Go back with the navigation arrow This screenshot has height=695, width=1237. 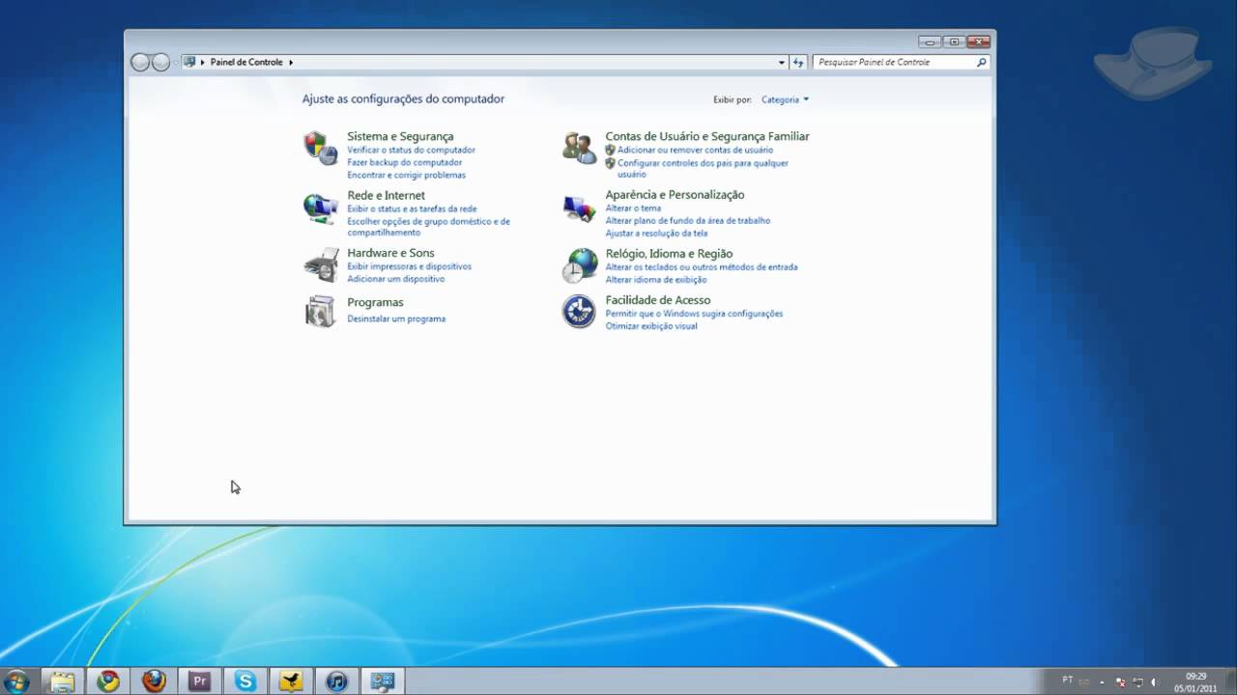[140, 62]
